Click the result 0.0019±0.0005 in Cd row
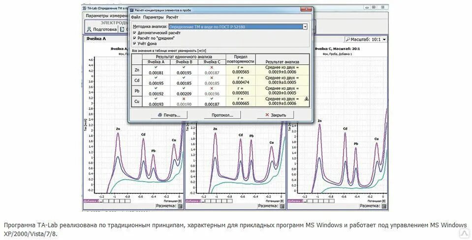 (x=283, y=82)
